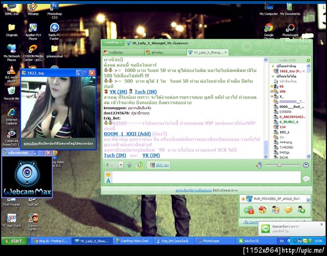Screen dimensions: 327x256
Task: Collapse the first user list group arrow
Action: pyautogui.click(x=272, y=66)
